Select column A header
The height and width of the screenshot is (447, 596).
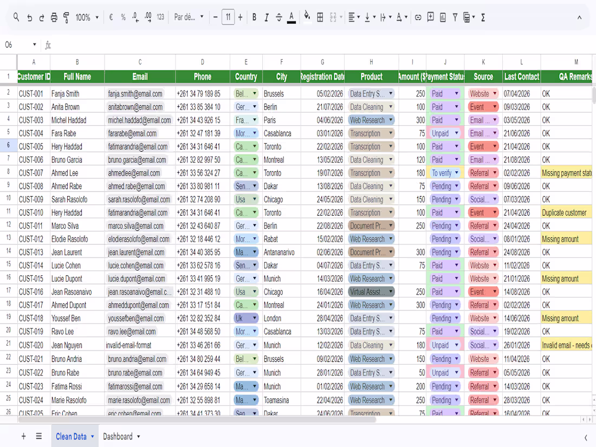coord(34,62)
